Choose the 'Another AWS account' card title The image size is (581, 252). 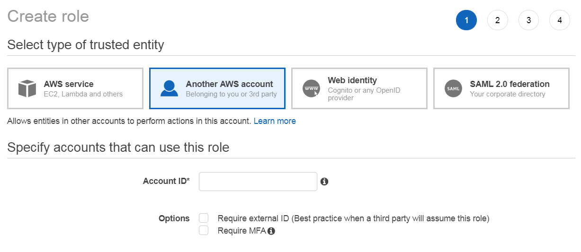(x=229, y=84)
